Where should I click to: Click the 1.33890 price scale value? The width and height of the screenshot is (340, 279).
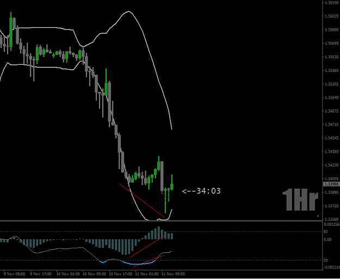(x=332, y=193)
